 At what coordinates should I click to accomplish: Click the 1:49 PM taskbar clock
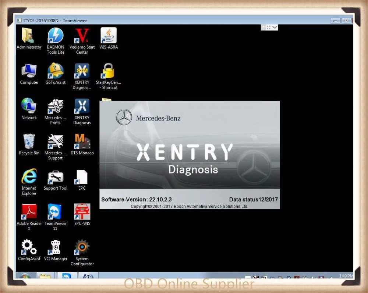[346, 276]
